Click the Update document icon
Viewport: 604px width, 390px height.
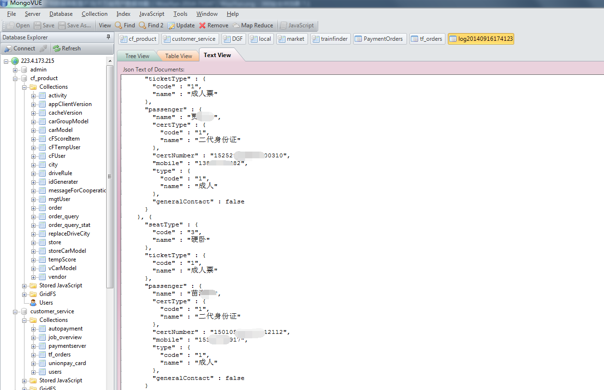coord(171,25)
